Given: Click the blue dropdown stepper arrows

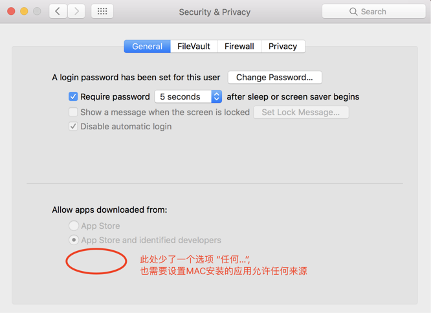Looking at the screenshot, I should point(216,96).
